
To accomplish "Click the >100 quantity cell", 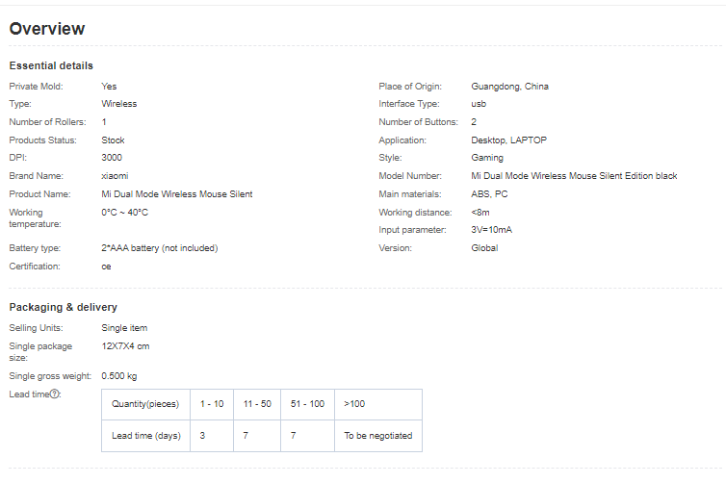I will point(378,404).
